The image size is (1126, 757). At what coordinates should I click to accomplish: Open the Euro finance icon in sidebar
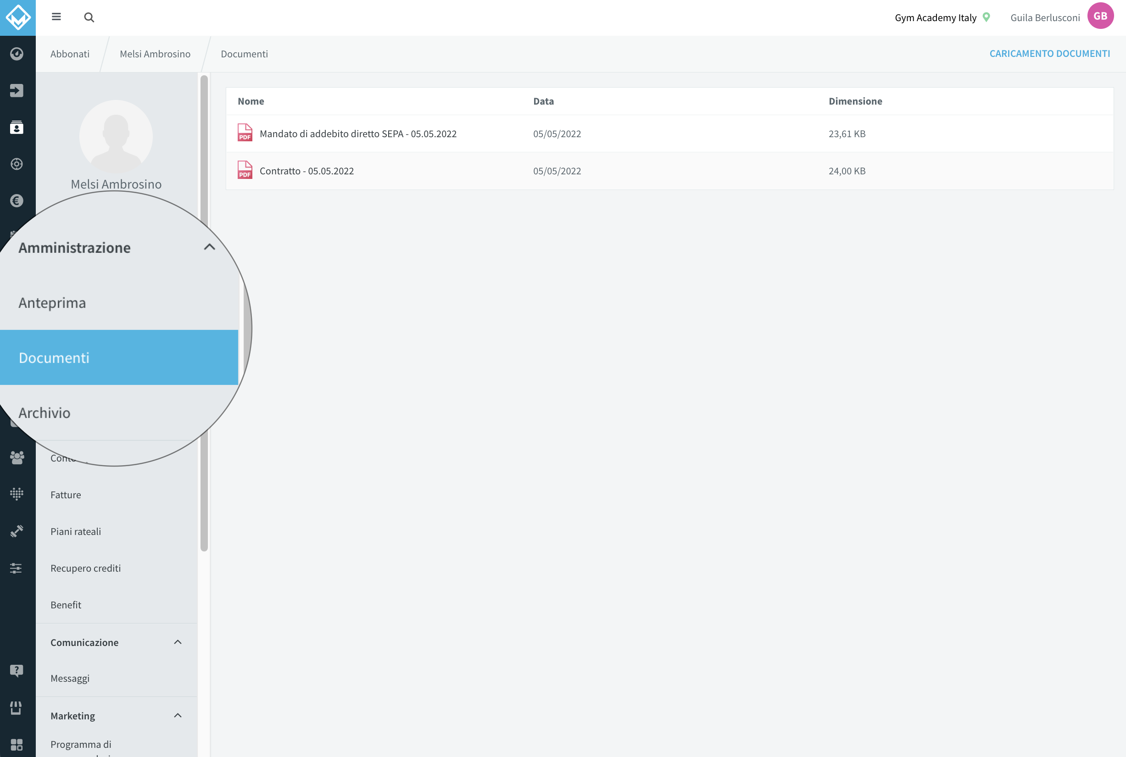[x=17, y=200]
